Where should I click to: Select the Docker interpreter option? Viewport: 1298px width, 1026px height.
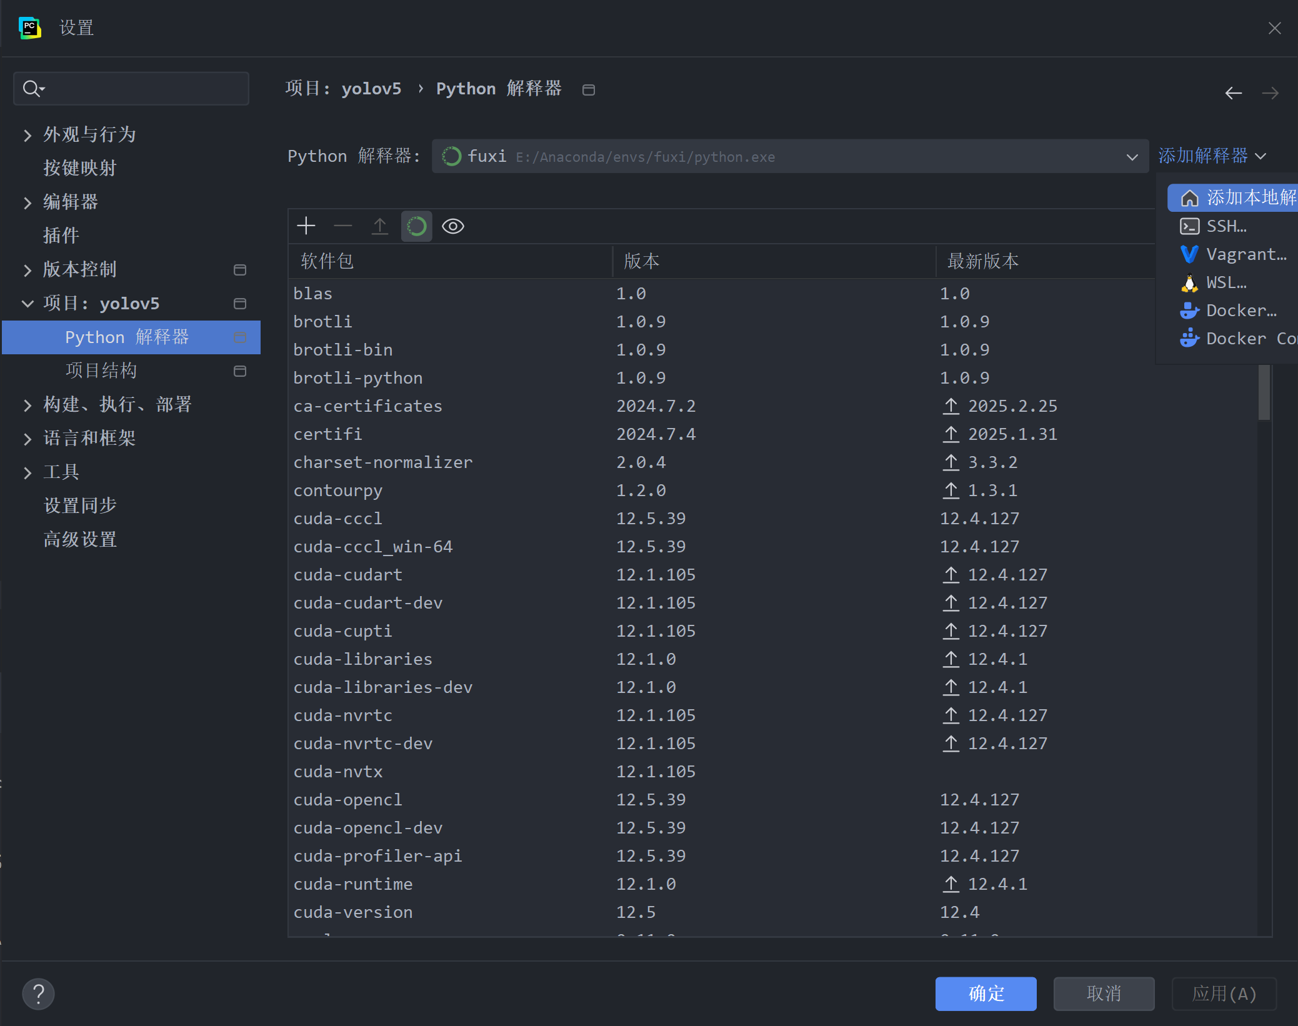[1241, 311]
